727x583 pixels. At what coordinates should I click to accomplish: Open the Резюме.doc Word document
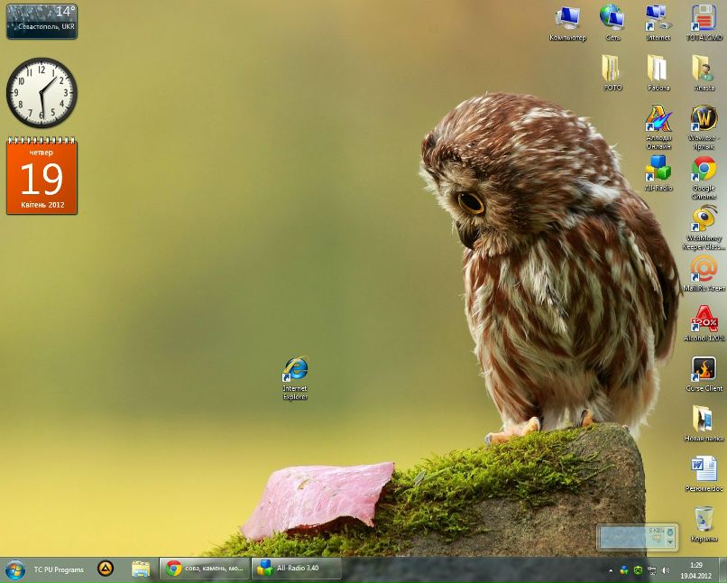[704, 469]
